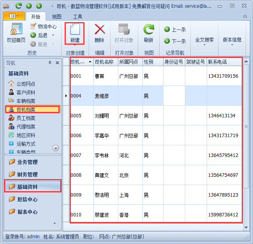Screen dimensions: 253x244
Task: Click the 欢迎首页 home icon
Action: tap(16, 33)
